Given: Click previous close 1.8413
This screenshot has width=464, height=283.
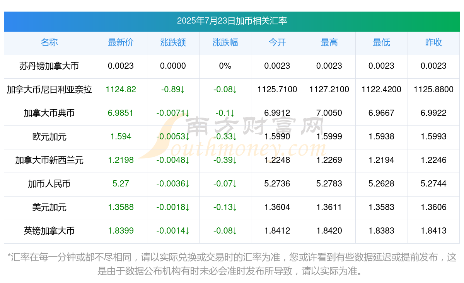Looking at the screenshot, I should 433,231.
